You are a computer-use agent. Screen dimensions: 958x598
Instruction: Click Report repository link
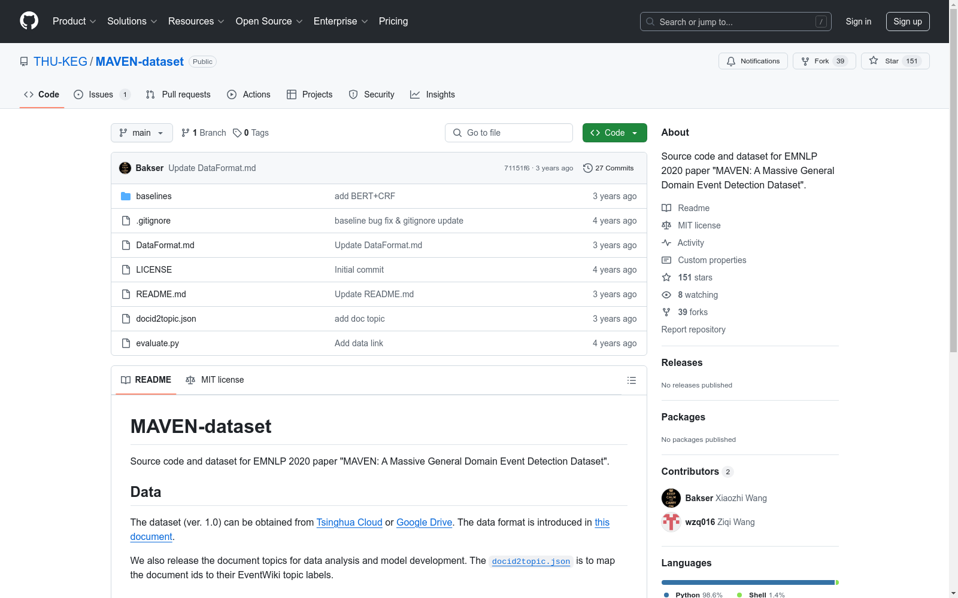click(x=693, y=329)
